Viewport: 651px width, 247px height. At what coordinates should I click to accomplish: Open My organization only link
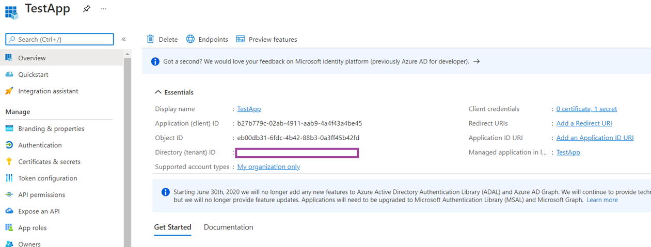tap(268, 167)
